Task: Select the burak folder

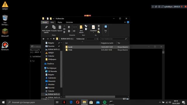Action: 97,47
